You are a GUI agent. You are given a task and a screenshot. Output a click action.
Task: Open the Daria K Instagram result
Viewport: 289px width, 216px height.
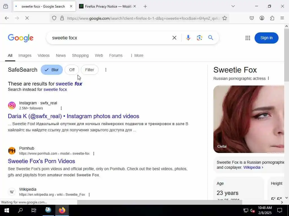(x=74, y=116)
